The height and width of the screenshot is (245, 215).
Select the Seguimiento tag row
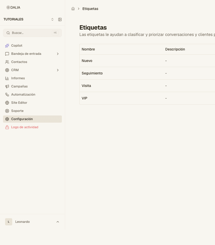click(147, 73)
